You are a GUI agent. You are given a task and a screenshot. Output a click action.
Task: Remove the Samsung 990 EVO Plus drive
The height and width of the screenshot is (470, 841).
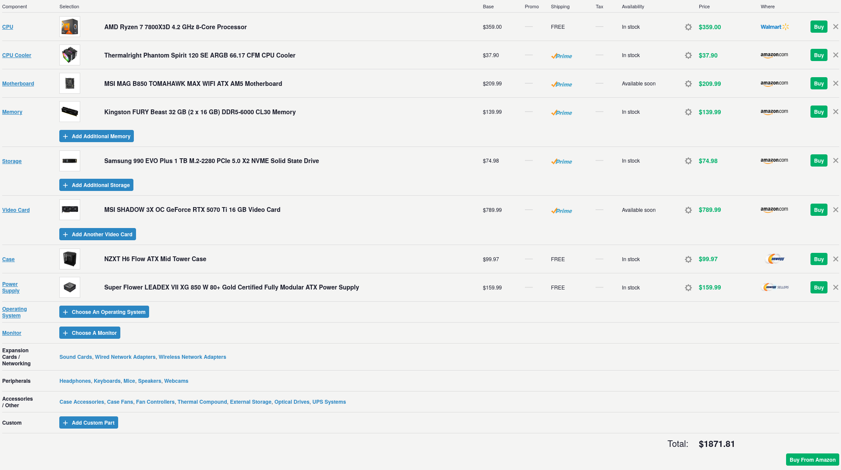pos(836,160)
